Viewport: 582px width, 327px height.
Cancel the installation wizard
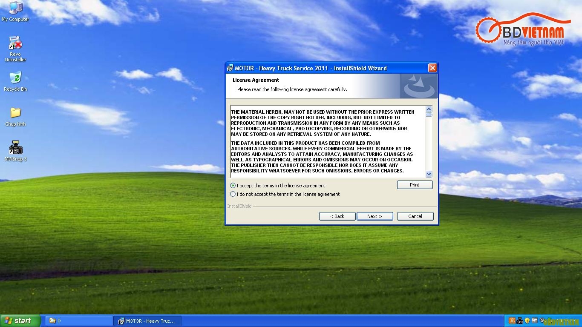tap(415, 216)
